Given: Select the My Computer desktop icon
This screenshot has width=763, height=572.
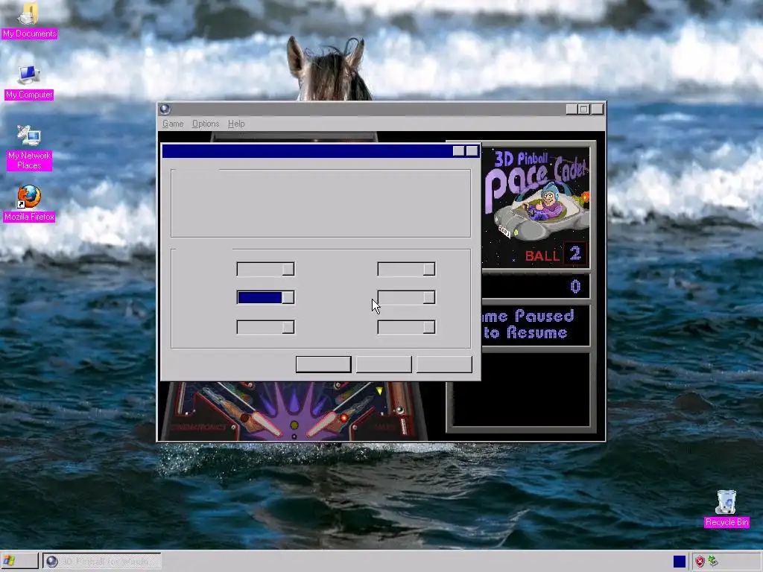Looking at the screenshot, I should point(29,83).
